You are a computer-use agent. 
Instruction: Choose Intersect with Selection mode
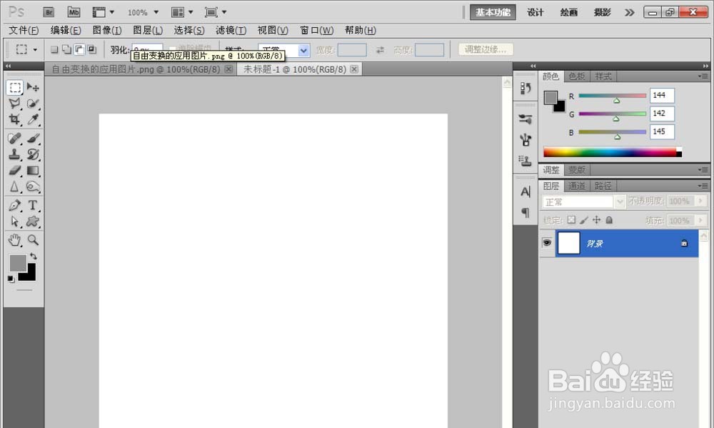pos(91,49)
